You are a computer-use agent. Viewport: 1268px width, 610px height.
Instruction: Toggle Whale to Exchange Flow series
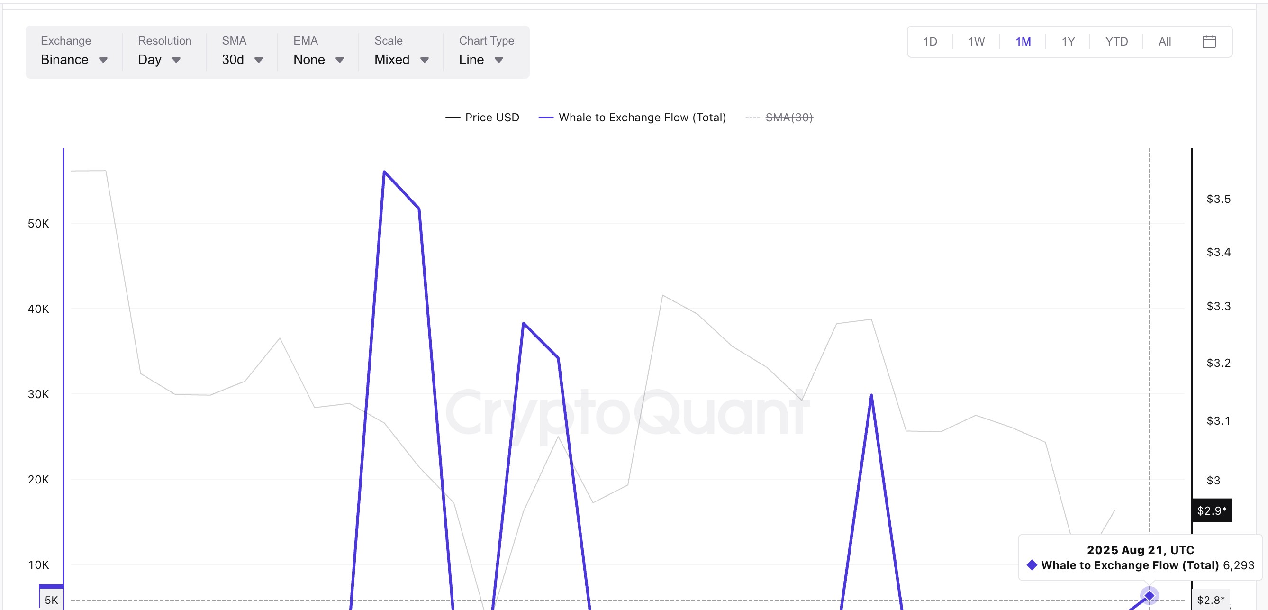pos(632,118)
